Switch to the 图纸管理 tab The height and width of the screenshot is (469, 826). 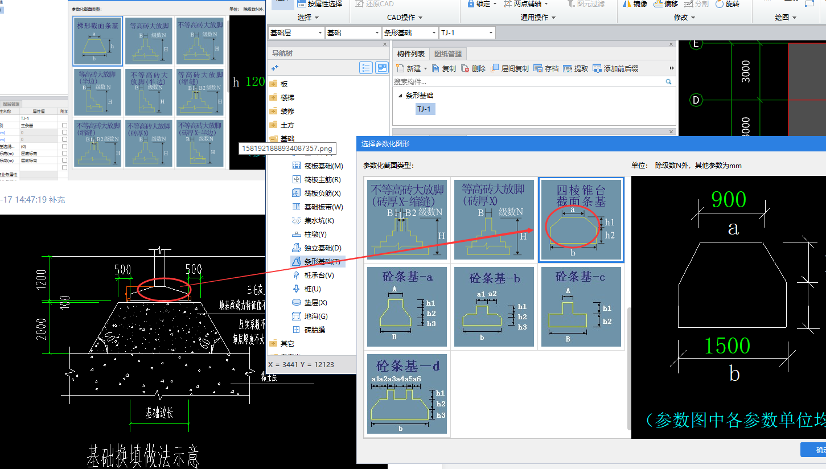(x=448, y=54)
